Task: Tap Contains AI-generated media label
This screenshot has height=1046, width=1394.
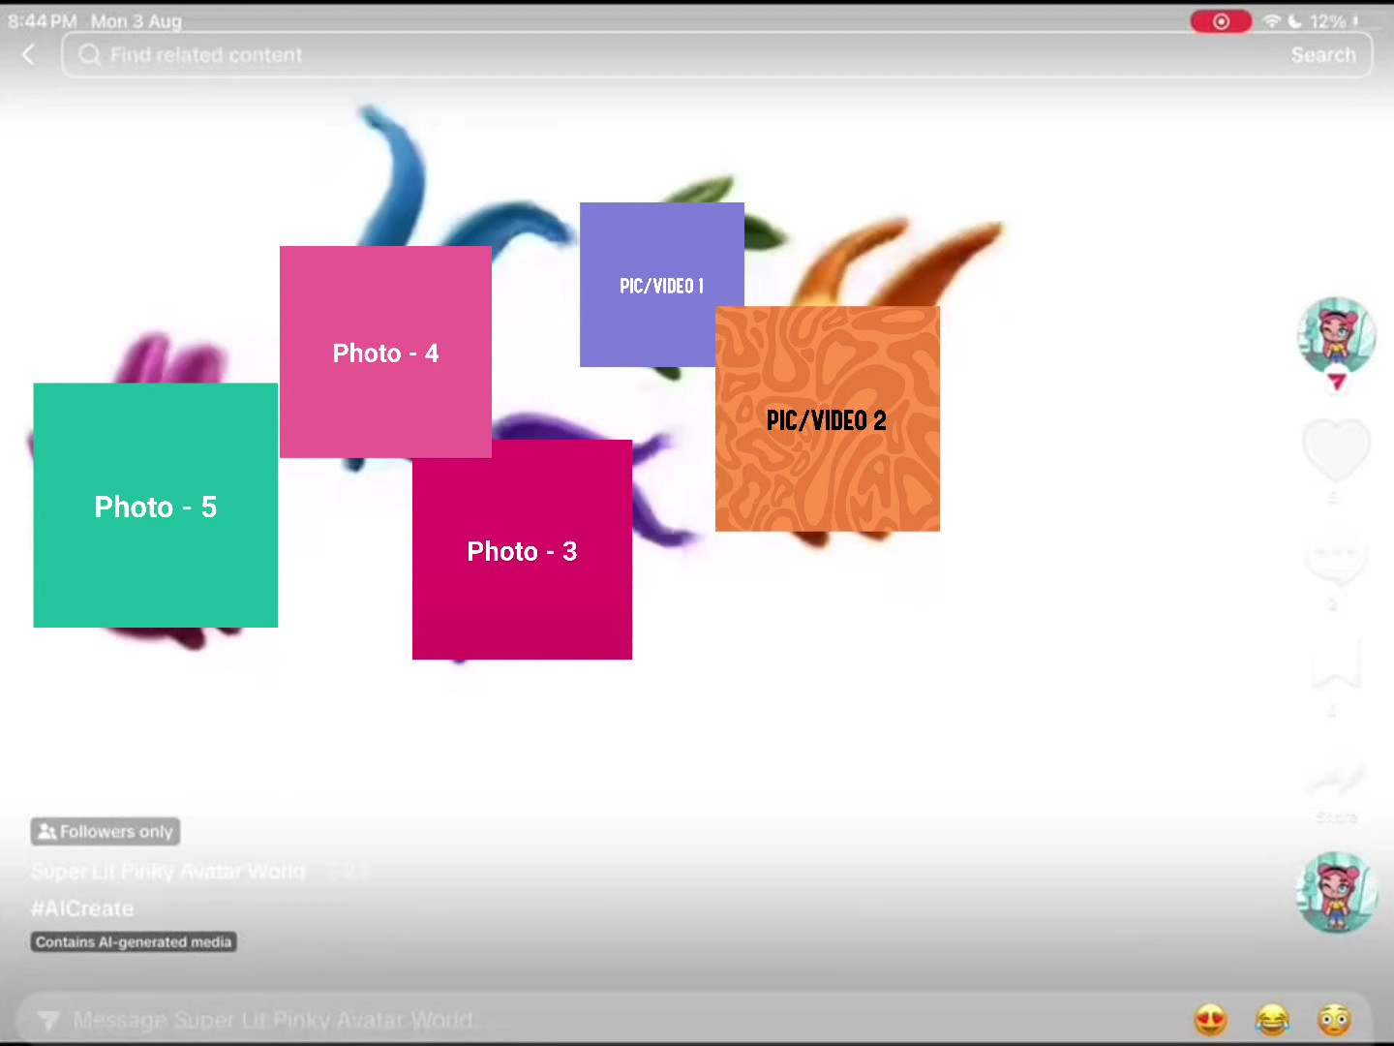Action: coord(134,941)
